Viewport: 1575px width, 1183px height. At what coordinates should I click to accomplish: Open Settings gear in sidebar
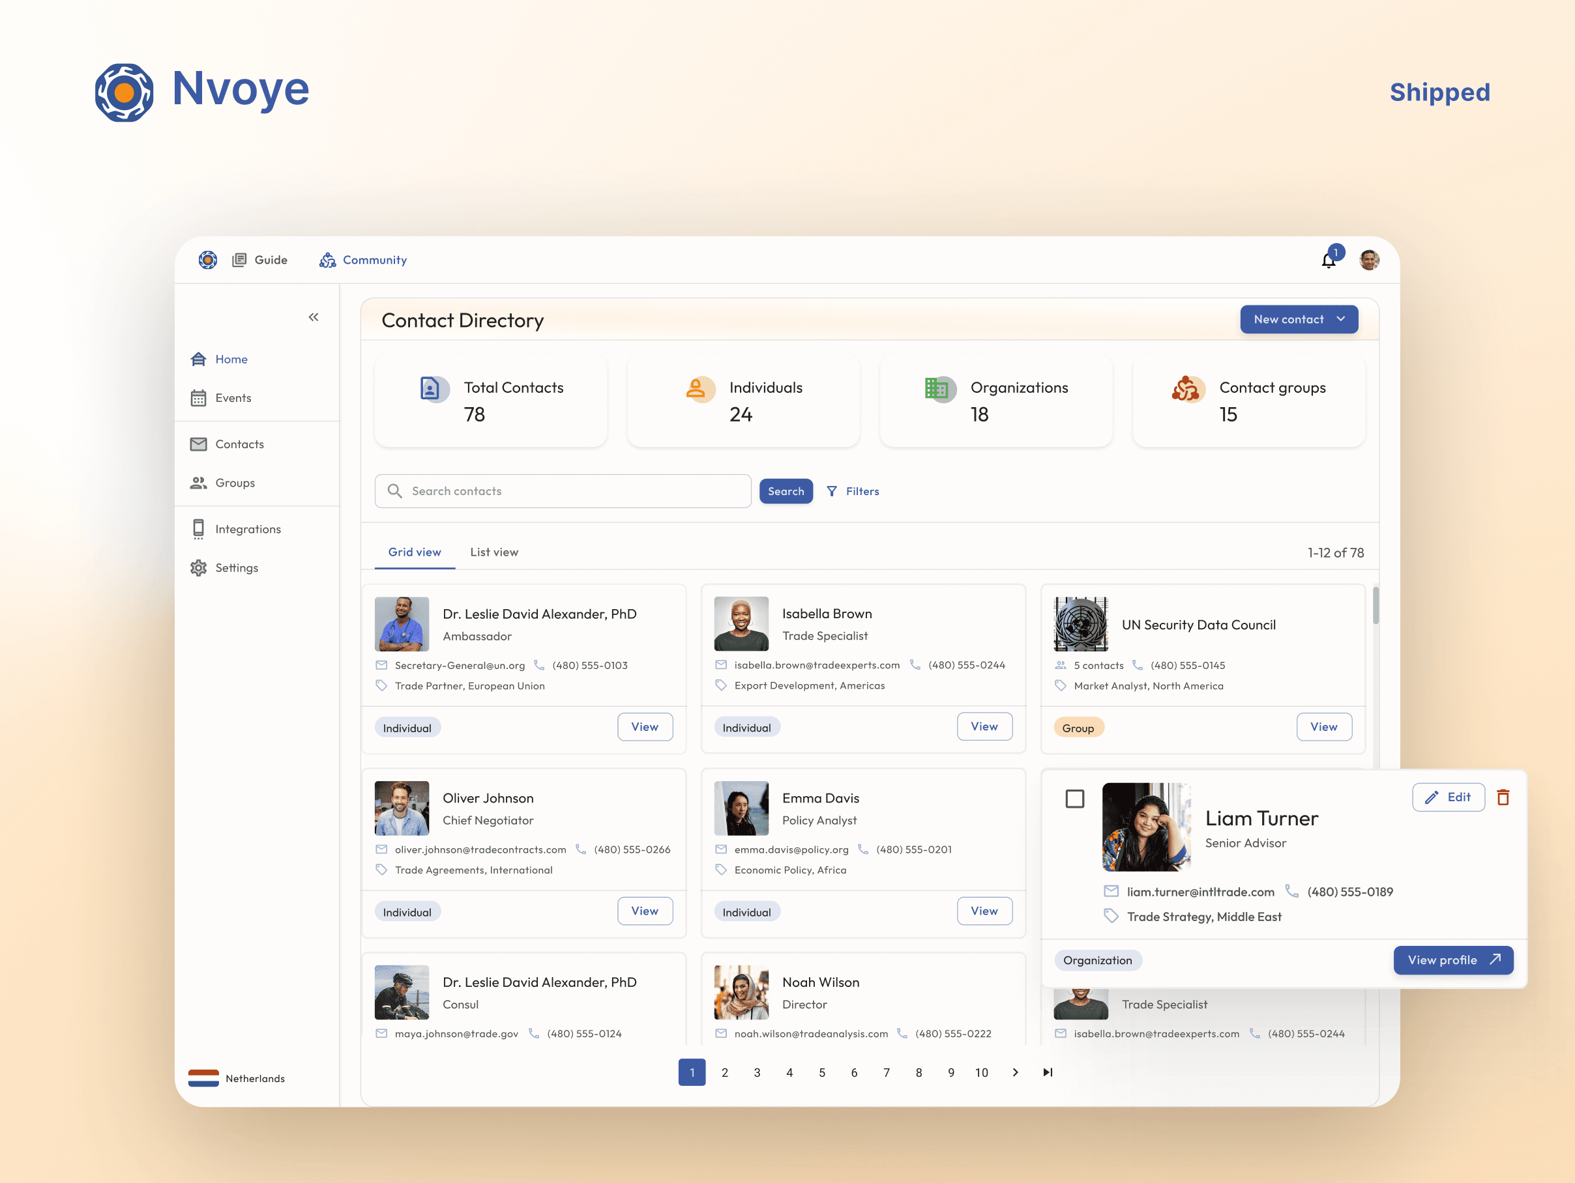[199, 567]
